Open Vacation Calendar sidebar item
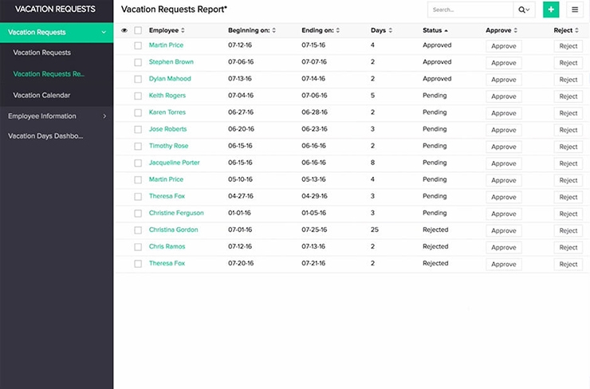590x389 pixels. 41,95
